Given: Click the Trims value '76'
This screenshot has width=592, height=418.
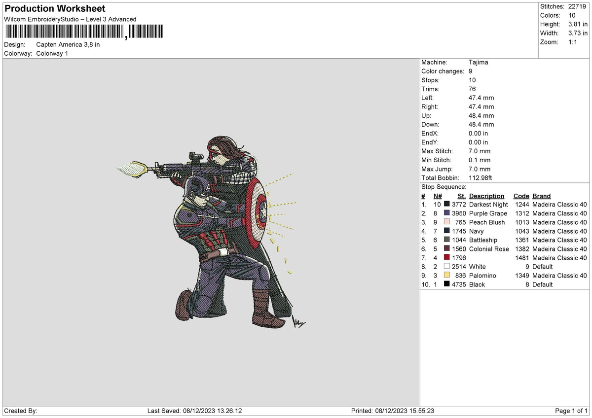Looking at the screenshot, I should (473, 89).
